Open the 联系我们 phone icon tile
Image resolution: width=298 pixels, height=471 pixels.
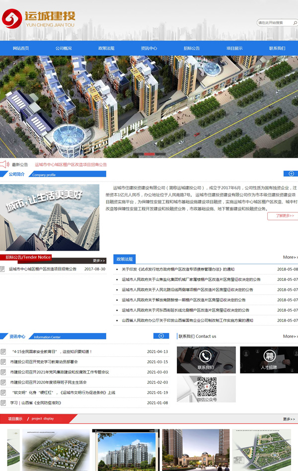click(x=206, y=360)
